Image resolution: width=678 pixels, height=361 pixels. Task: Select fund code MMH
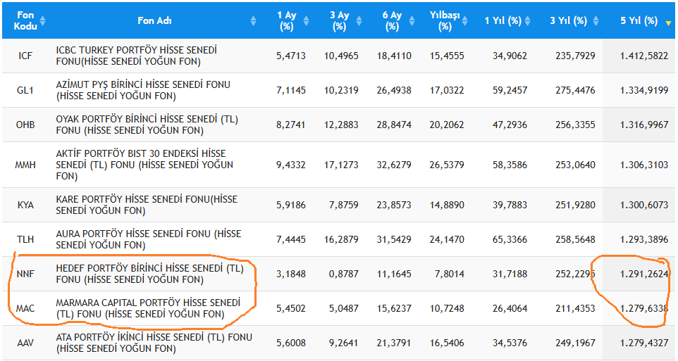[25, 165]
